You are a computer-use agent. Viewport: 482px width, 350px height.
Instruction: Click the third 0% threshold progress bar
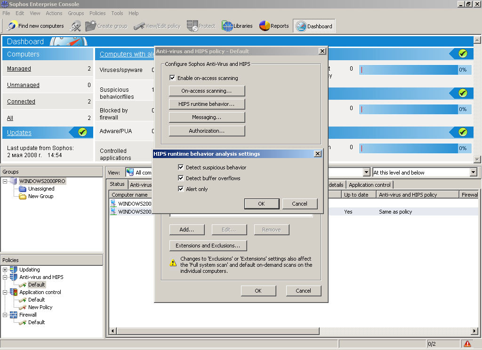point(415,148)
